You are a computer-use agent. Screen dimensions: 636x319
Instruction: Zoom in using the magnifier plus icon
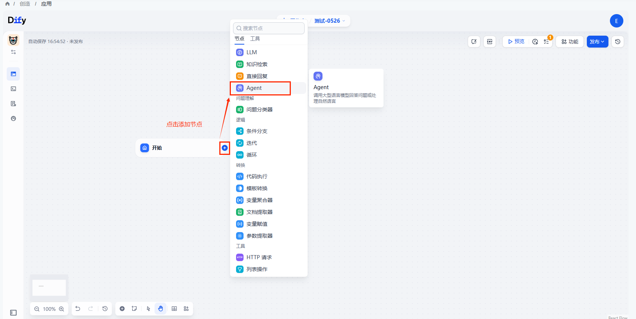(62, 309)
